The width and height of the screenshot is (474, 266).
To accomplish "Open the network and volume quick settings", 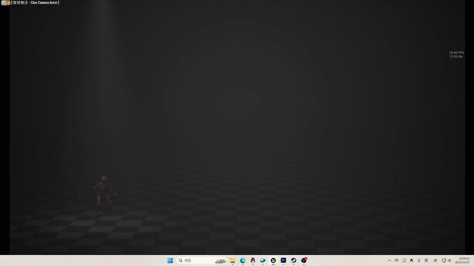I will coord(447,261).
